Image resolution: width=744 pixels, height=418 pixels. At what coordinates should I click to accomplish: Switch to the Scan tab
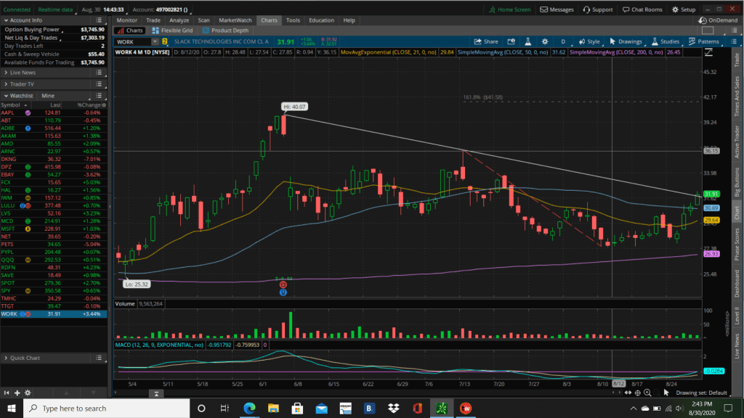[x=203, y=20]
